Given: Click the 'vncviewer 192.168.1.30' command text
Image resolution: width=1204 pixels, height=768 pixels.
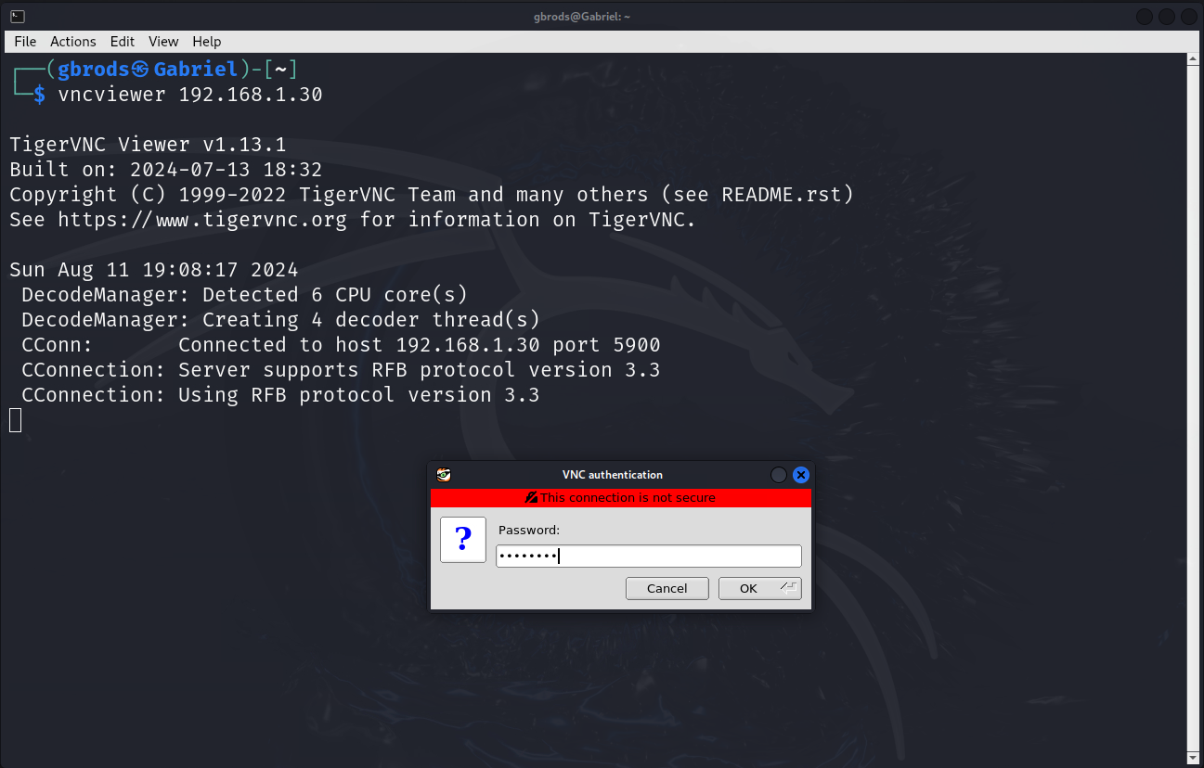Looking at the screenshot, I should [x=190, y=95].
